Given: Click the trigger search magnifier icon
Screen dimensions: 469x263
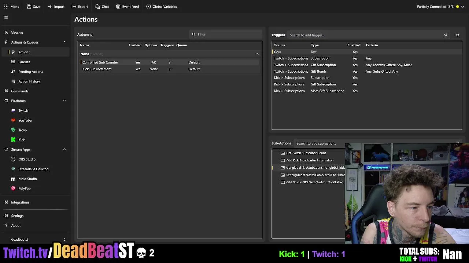Looking at the screenshot, I should [446, 35].
